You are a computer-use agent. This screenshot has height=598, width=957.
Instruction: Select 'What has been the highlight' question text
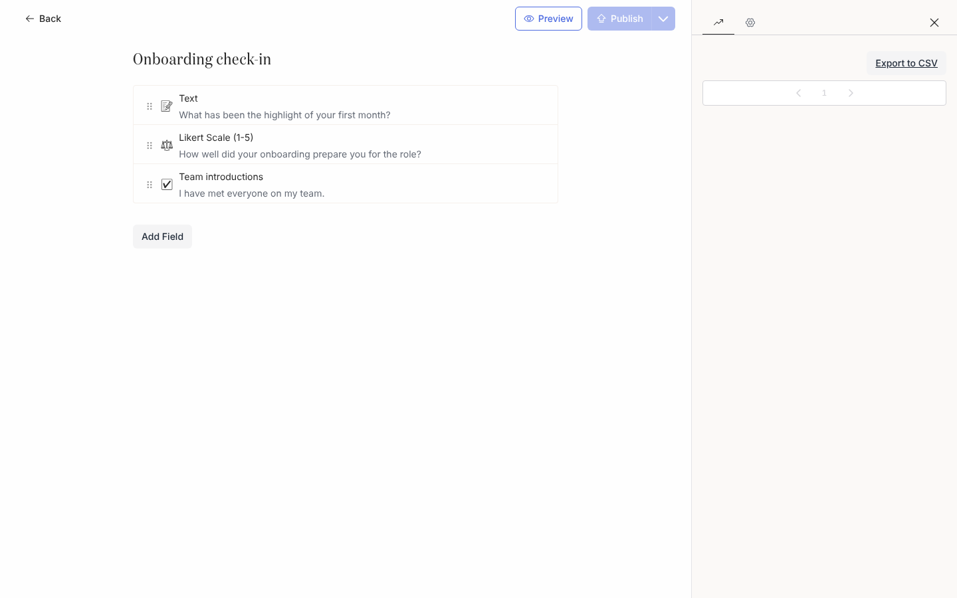284,115
